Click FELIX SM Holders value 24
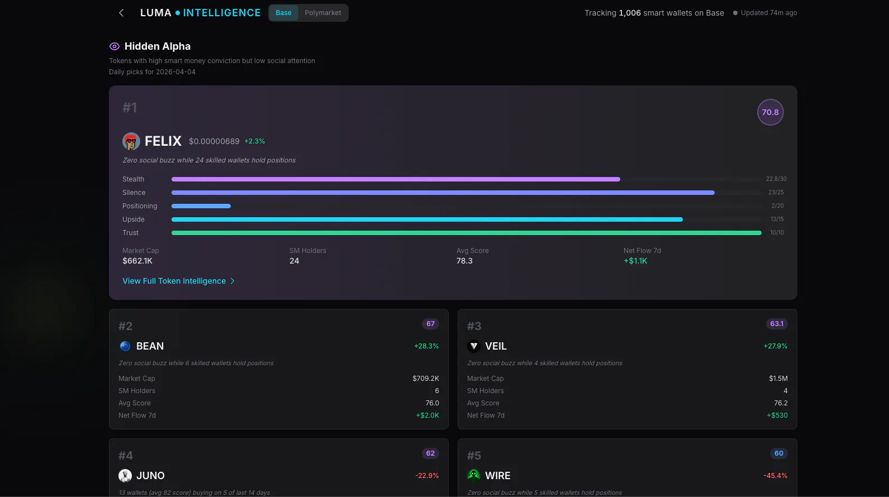Image resolution: width=889 pixels, height=497 pixels. tap(294, 261)
